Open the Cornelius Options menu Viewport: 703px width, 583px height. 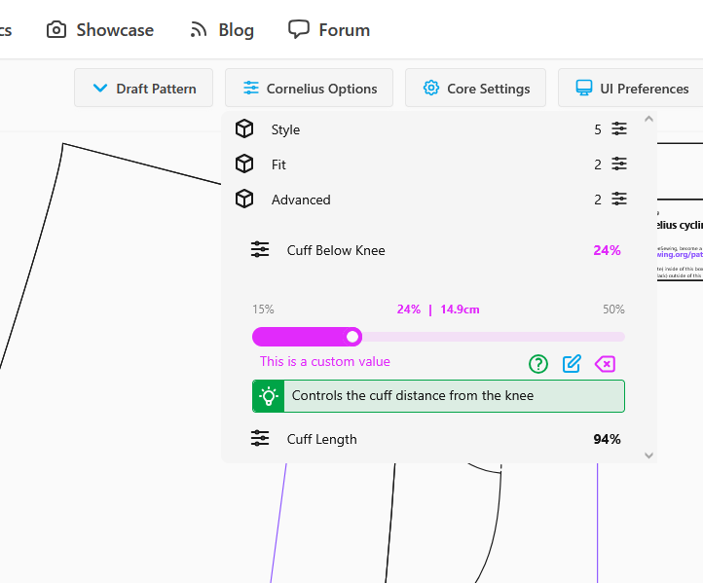[310, 89]
